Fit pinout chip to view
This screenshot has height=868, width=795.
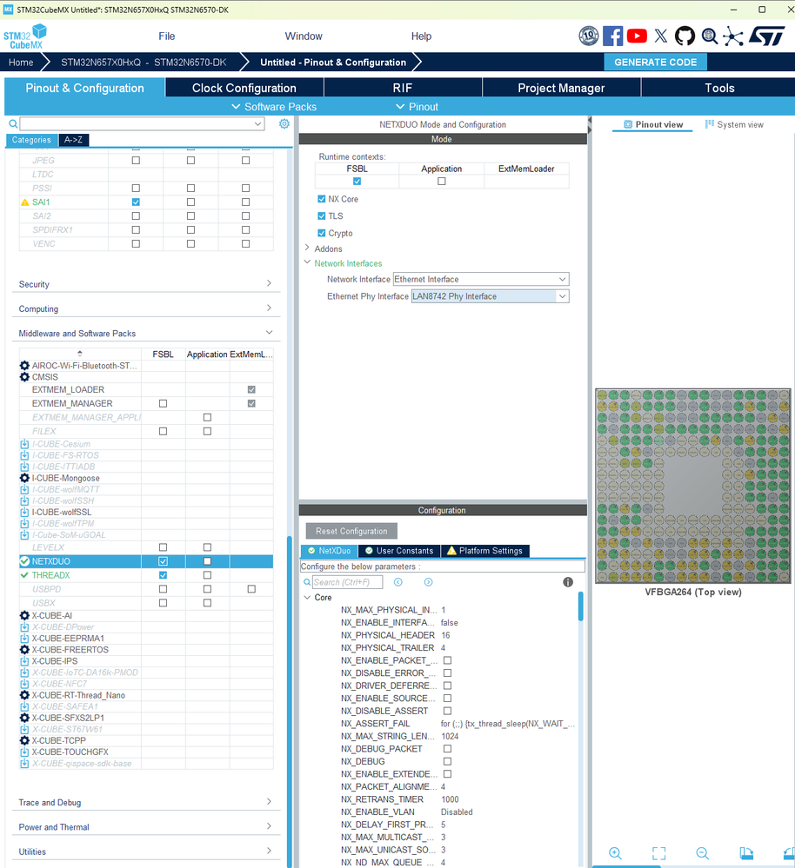tap(658, 853)
